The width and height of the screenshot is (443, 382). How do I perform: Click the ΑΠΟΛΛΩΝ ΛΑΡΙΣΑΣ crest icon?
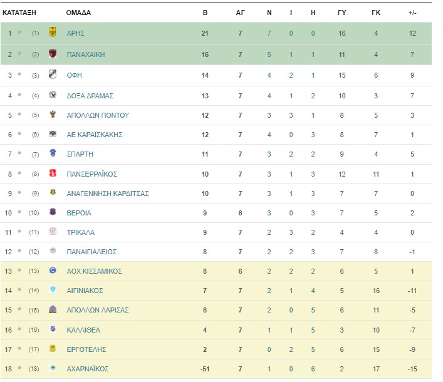pyautogui.click(x=53, y=309)
